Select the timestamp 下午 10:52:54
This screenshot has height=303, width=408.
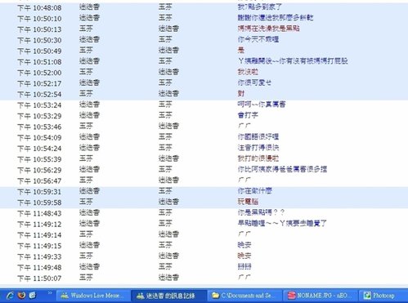tap(39, 95)
